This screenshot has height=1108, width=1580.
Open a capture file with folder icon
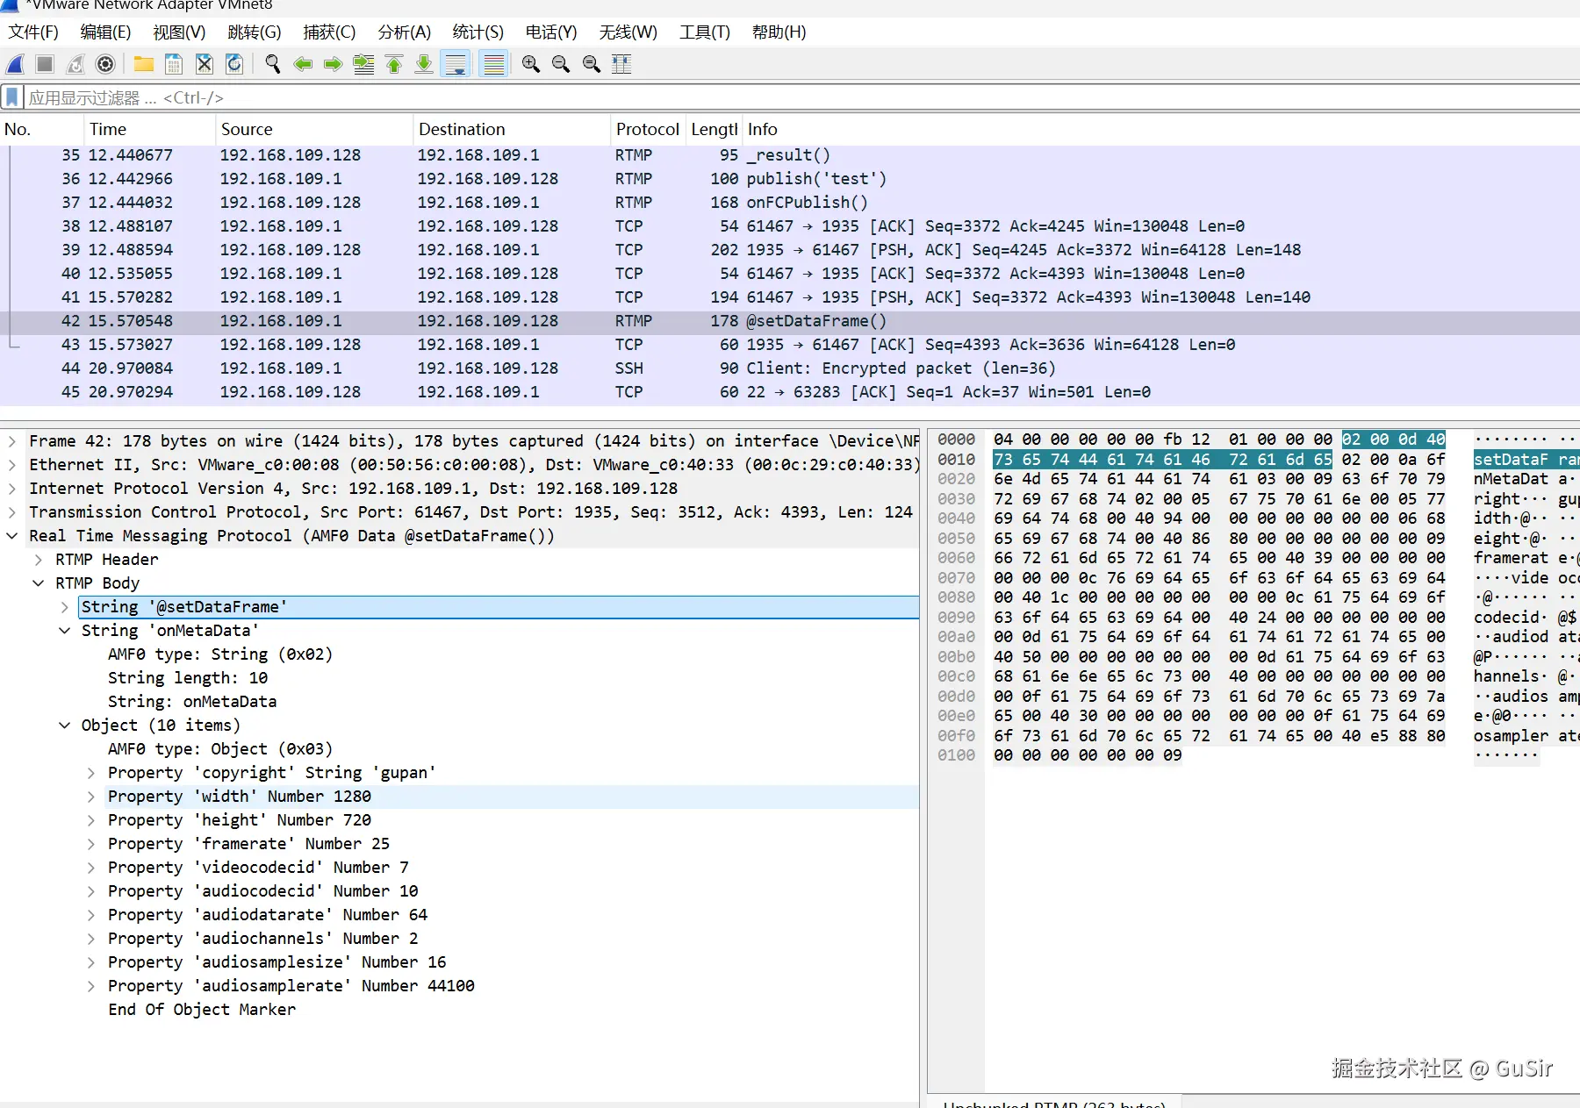tap(144, 64)
